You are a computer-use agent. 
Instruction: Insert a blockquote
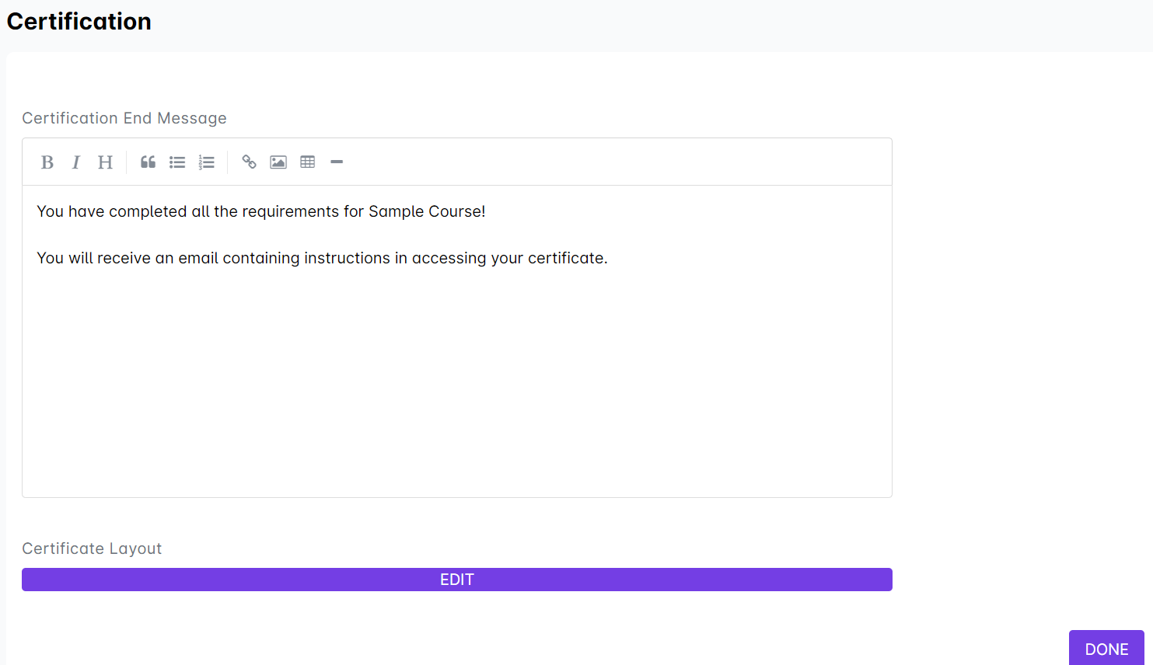(148, 162)
